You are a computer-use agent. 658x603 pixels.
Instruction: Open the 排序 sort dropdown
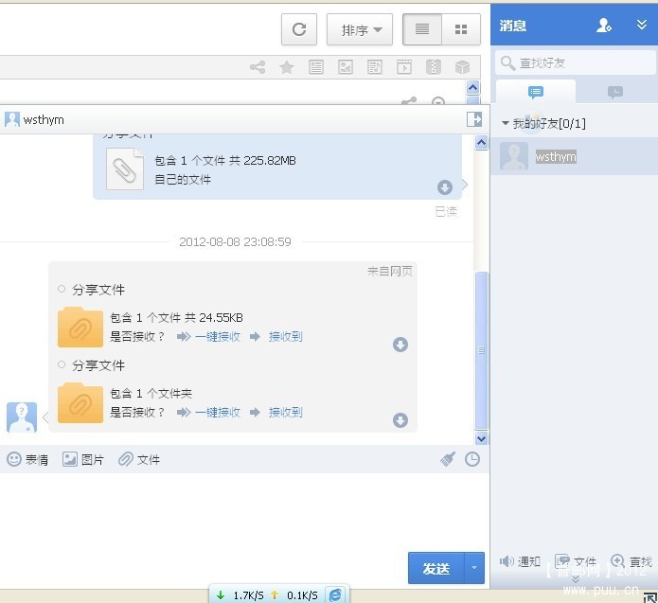pyautogui.click(x=360, y=29)
